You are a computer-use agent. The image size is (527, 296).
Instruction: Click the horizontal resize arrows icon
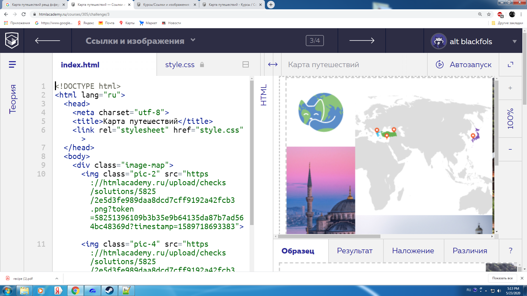[x=273, y=65]
